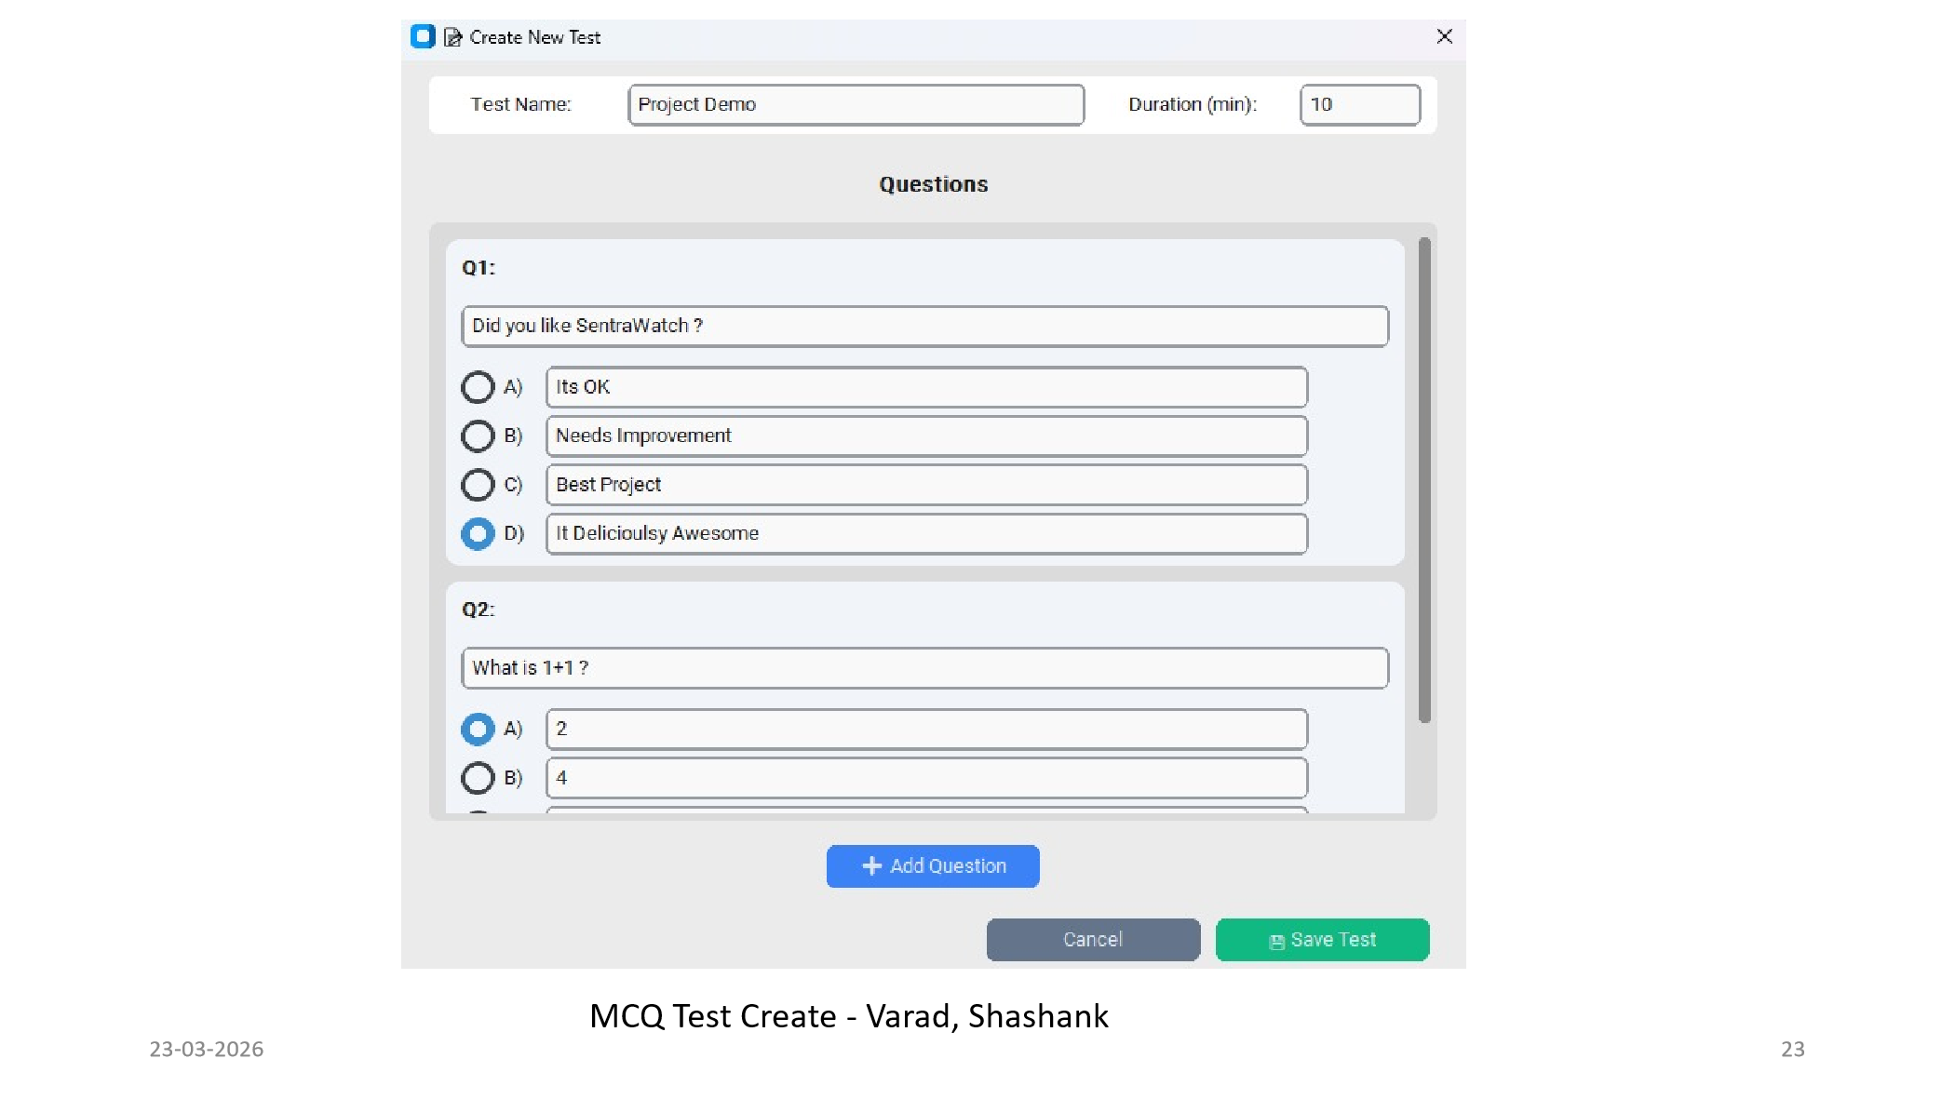The image size is (1955, 1099).
Task: Click the Duration field showing '10'
Action: click(x=1359, y=104)
